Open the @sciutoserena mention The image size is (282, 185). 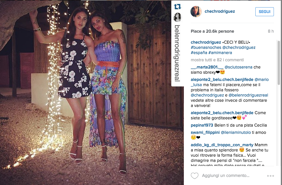(x=238, y=67)
